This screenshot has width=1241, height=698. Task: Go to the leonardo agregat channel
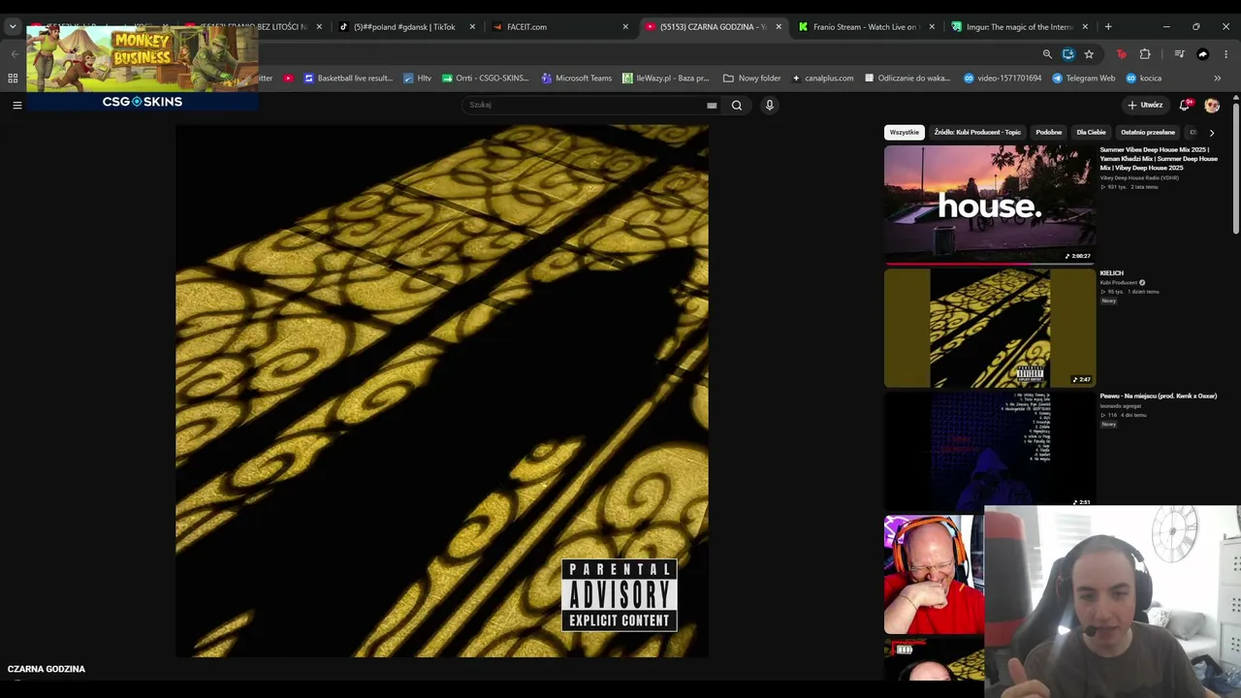pos(1120,406)
